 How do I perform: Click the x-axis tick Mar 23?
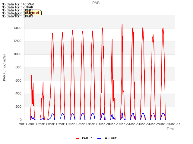click(x=134, y=124)
